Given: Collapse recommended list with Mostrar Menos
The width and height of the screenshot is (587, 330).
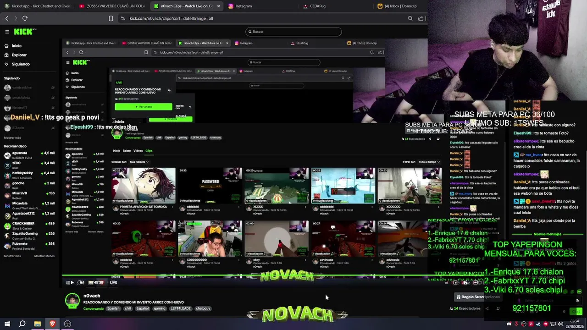Looking at the screenshot, I should tap(44, 256).
